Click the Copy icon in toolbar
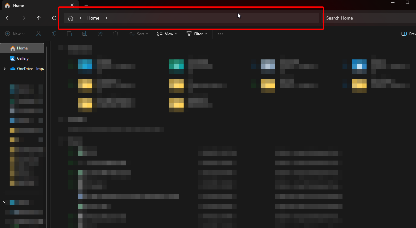416x228 pixels. [54, 34]
